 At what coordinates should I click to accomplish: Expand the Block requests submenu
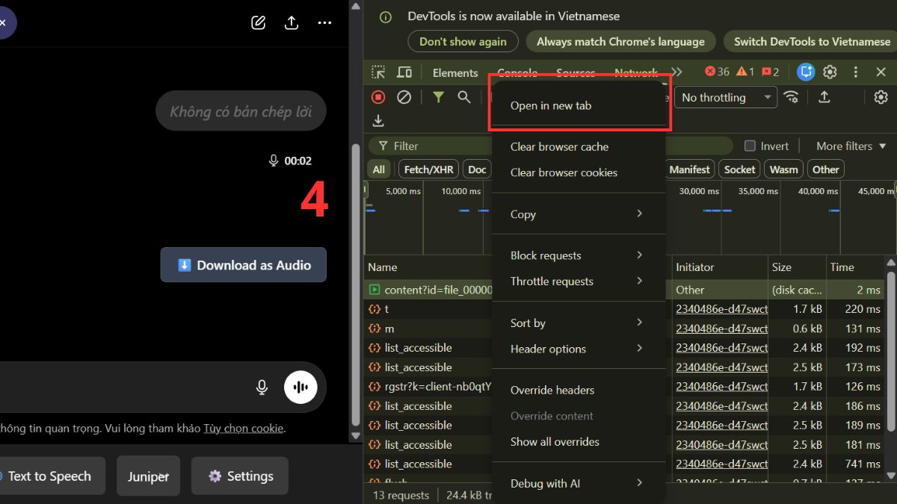click(579, 255)
